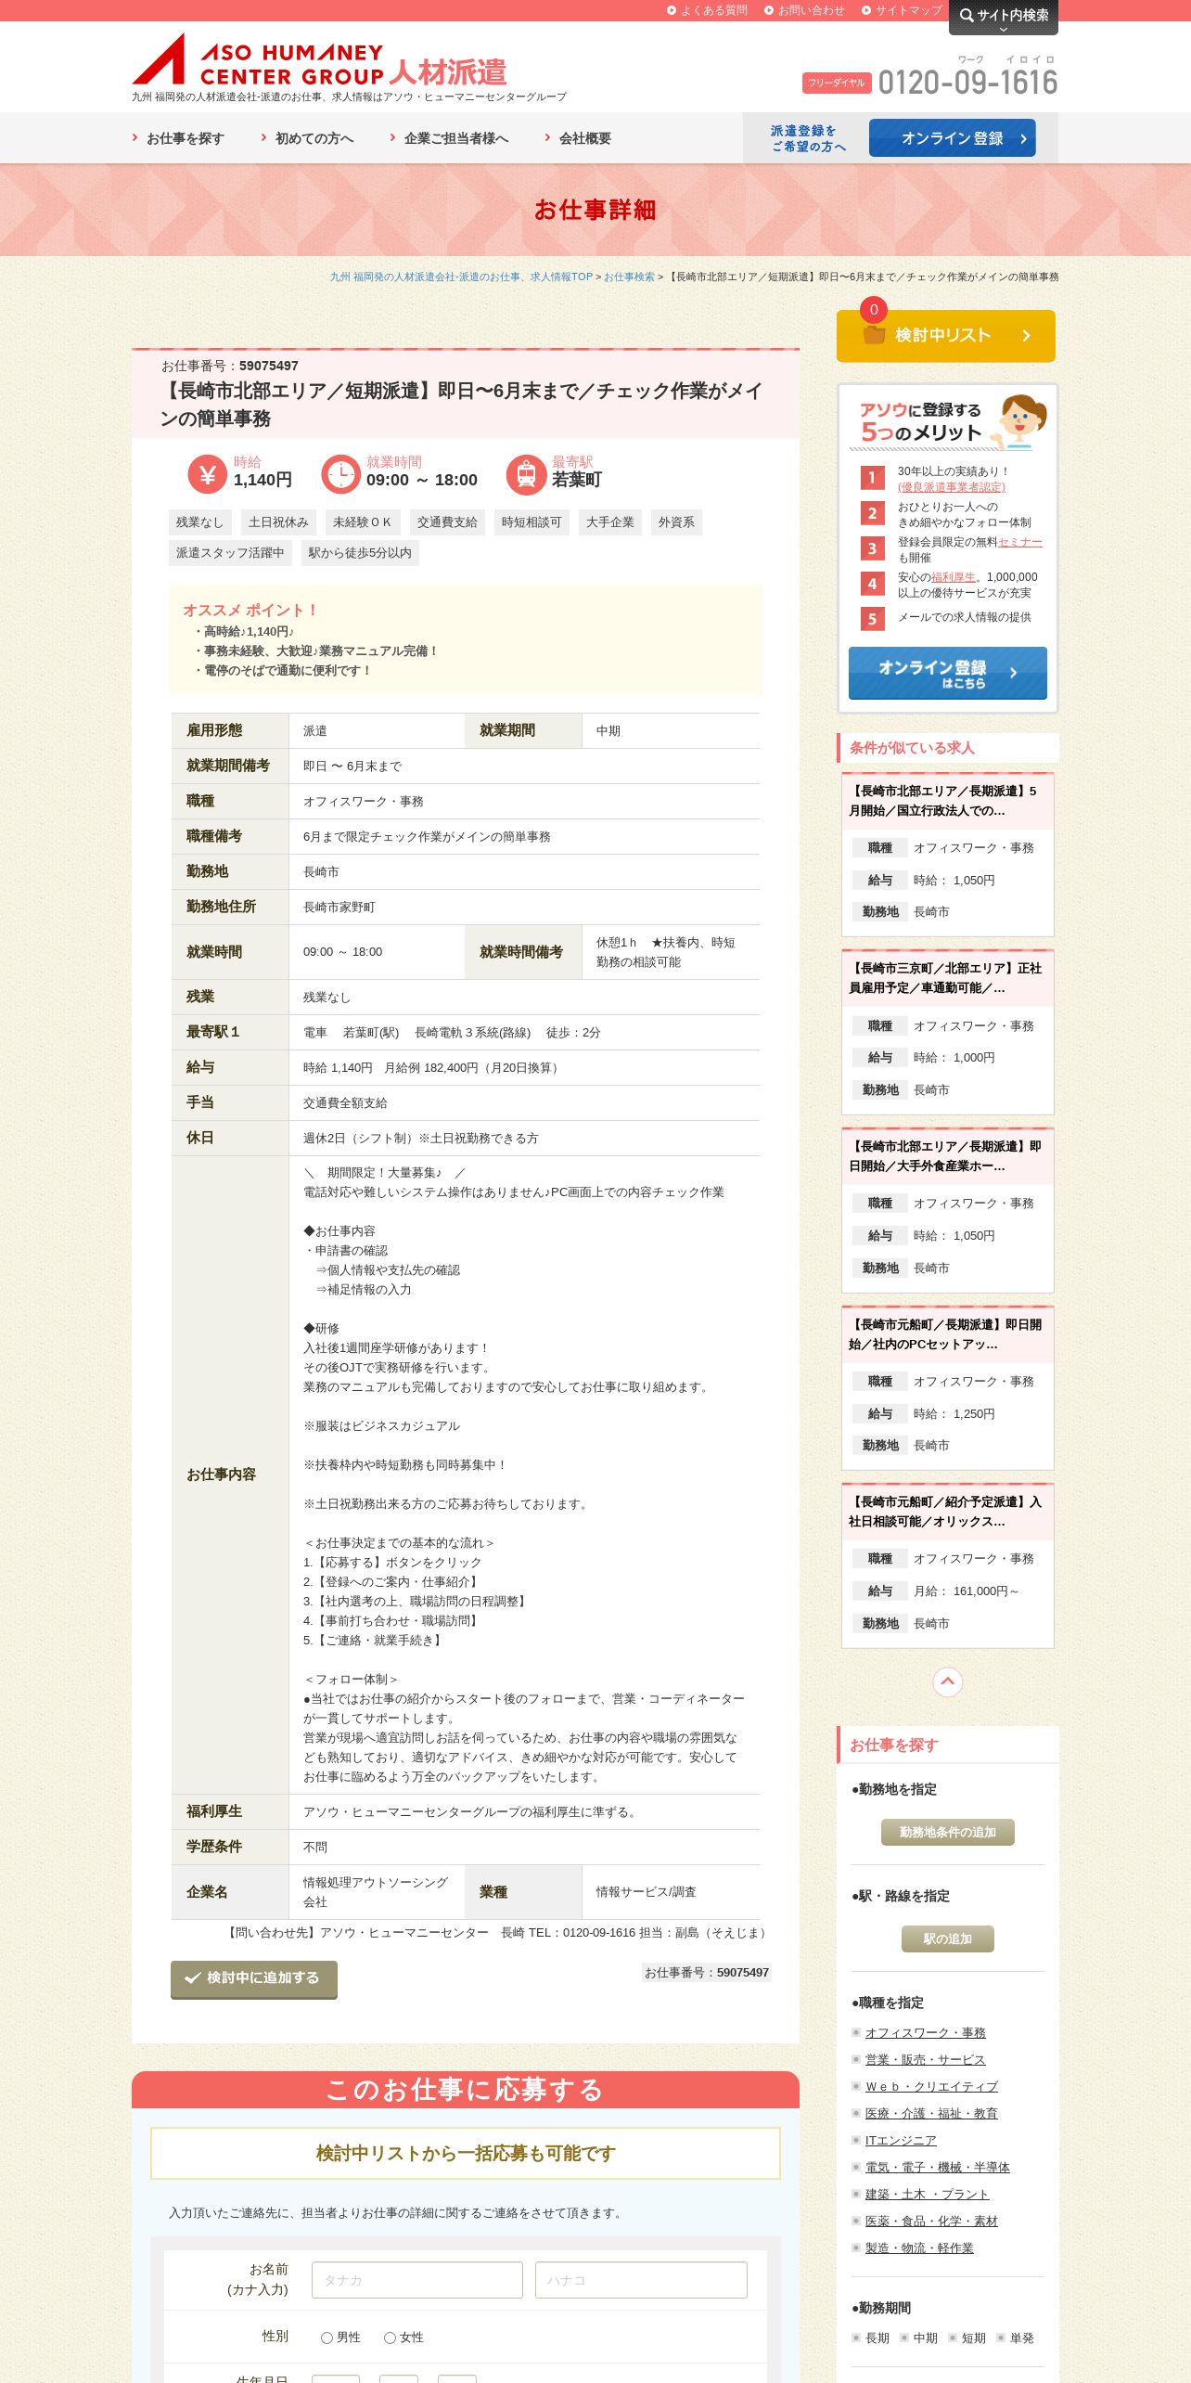Filter by 営業・販売・サービス job type
This screenshot has width=1191, height=2383.
pyautogui.click(x=926, y=2060)
